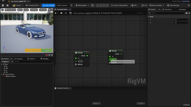The height and width of the screenshot is (107, 191).
Task: Expand the toolbar overflow chevrons
Action: (x=189, y=5)
